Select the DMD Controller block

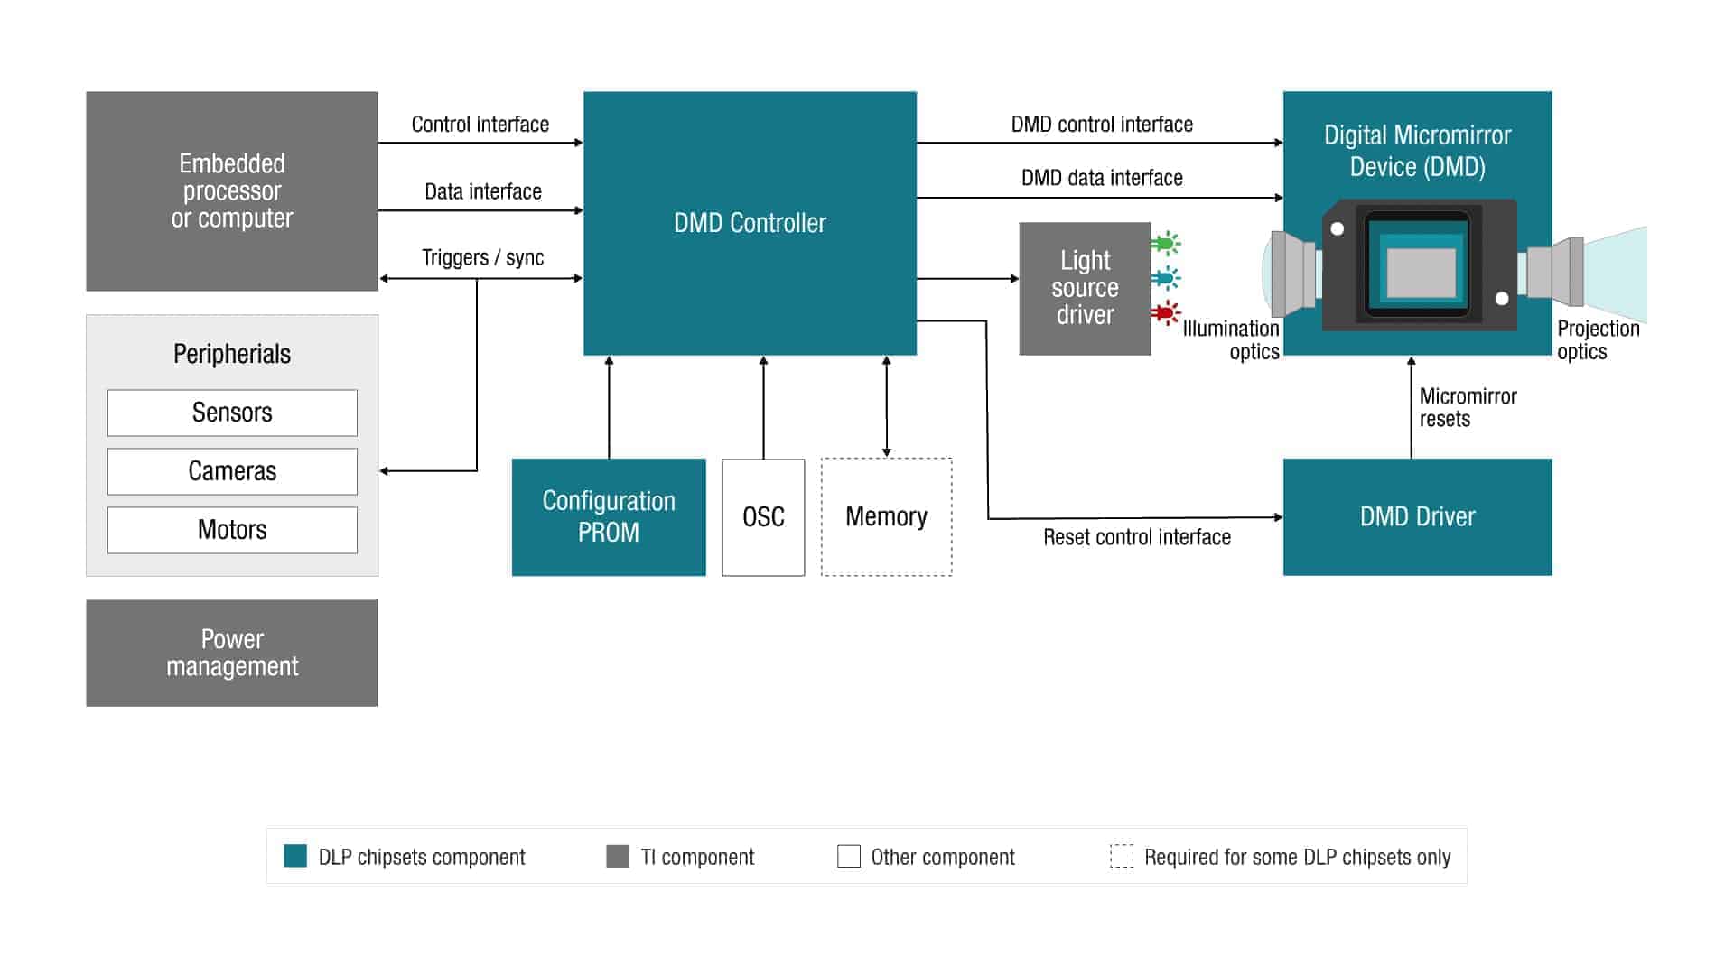750,223
